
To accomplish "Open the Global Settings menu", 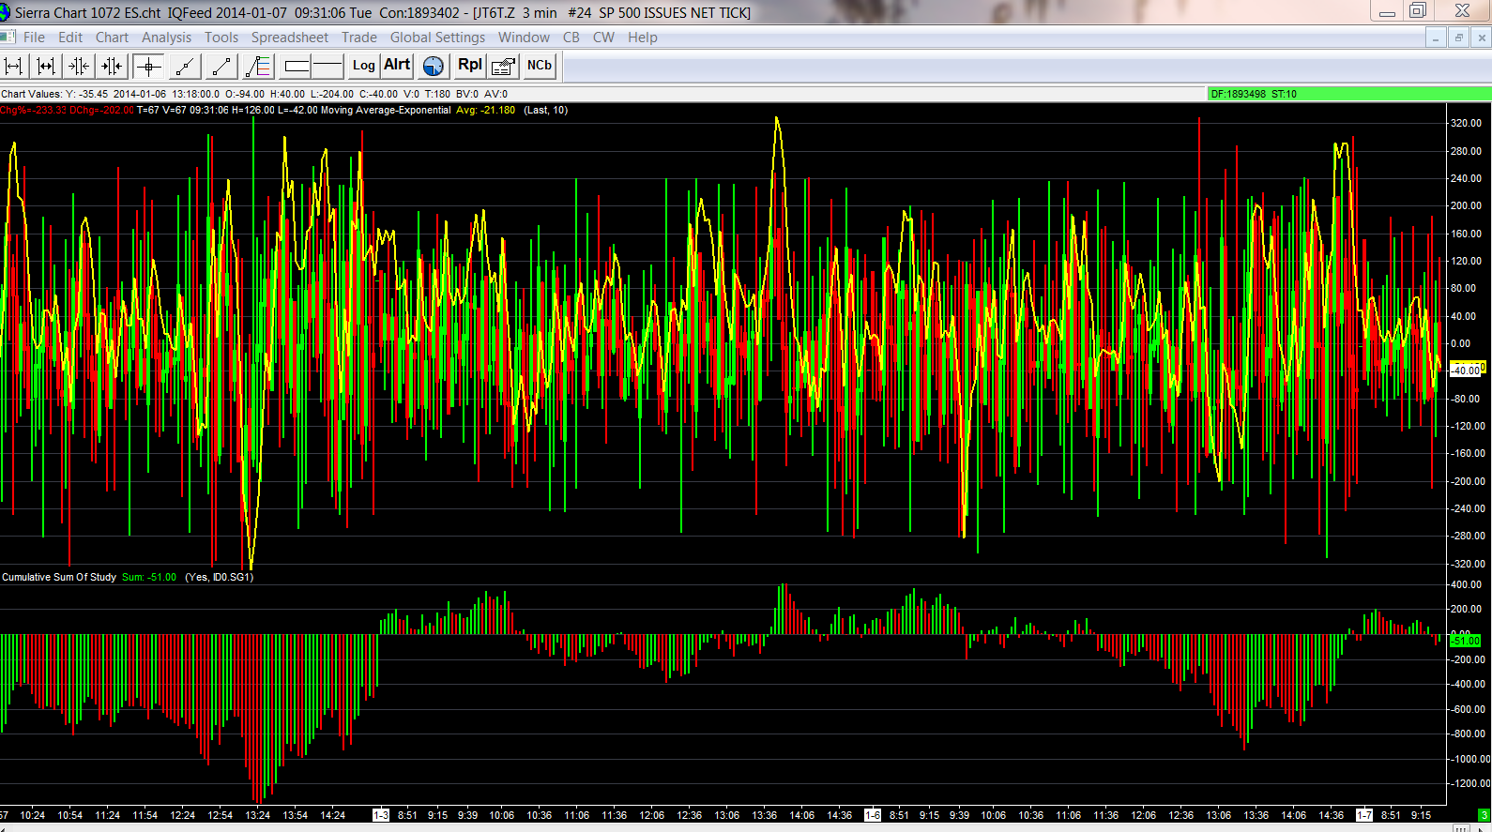I will [x=437, y=38].
